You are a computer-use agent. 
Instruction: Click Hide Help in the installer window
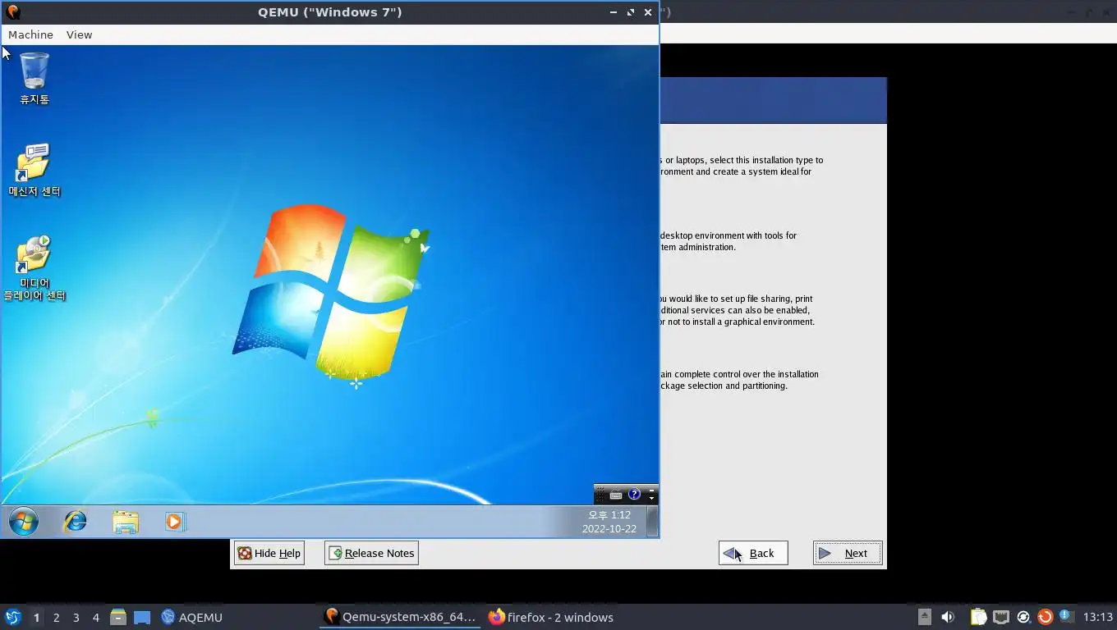(x=269, y=553)
